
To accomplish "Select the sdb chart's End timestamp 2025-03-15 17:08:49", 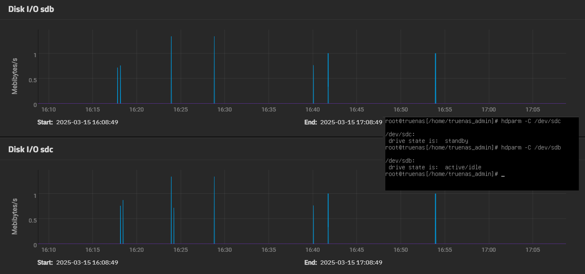I will click(x=351, y=122).
